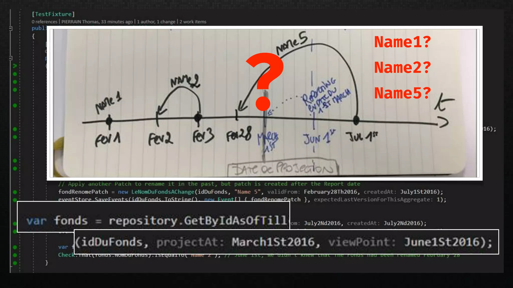Select the red 'Name2?' option text
The height and width of the screenshot is (288, 513).
(x=402, y=67)
